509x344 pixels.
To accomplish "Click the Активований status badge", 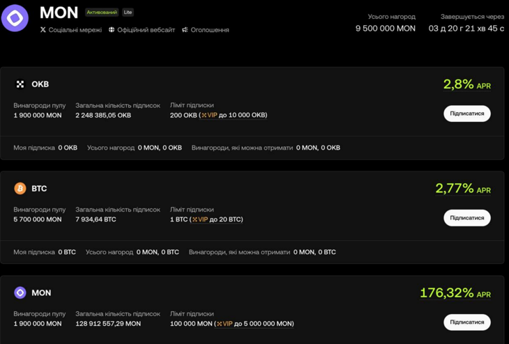I will tap(102, 13).
